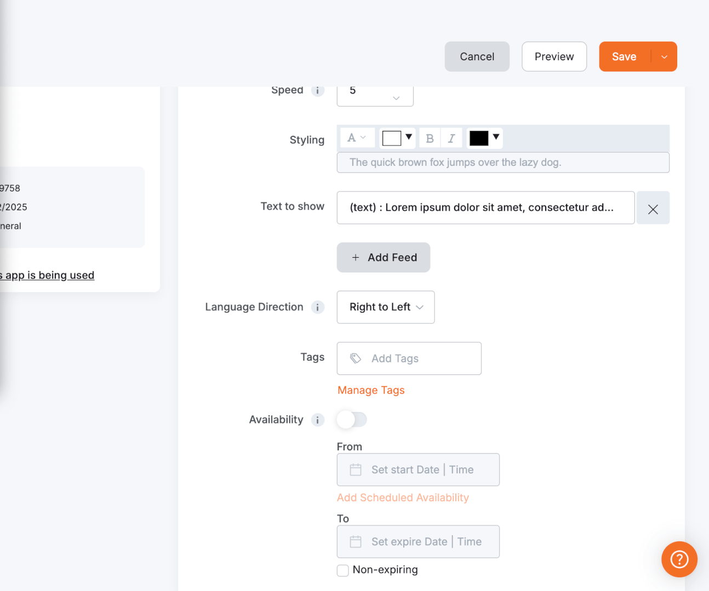Click the Add Feed button
The image size is (709, 591).
pos(383,257)
